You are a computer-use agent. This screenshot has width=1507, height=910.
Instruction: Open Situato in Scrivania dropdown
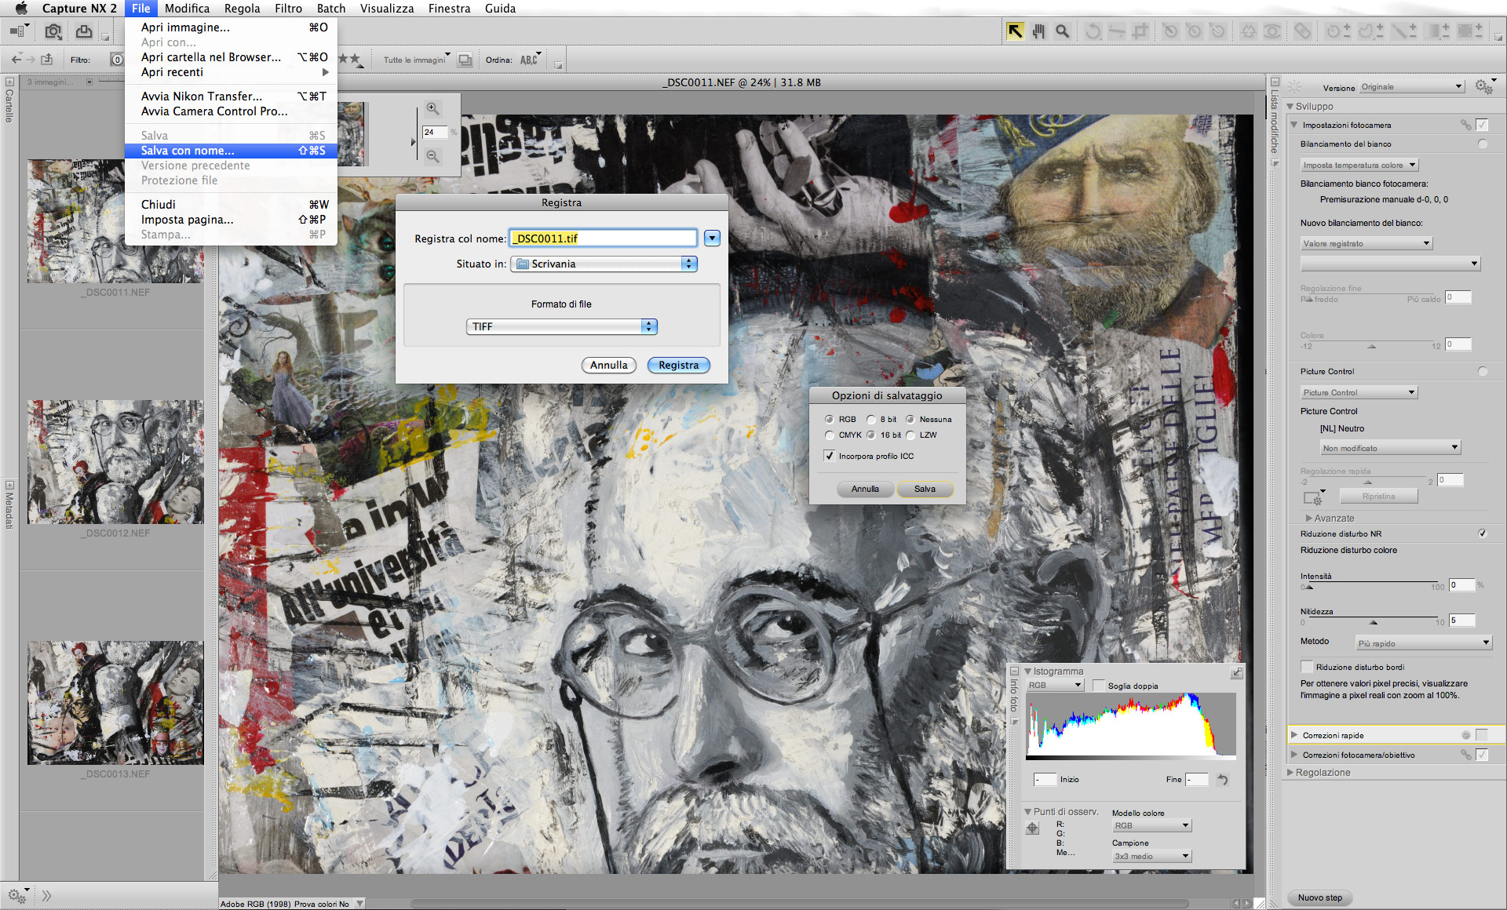604,264
